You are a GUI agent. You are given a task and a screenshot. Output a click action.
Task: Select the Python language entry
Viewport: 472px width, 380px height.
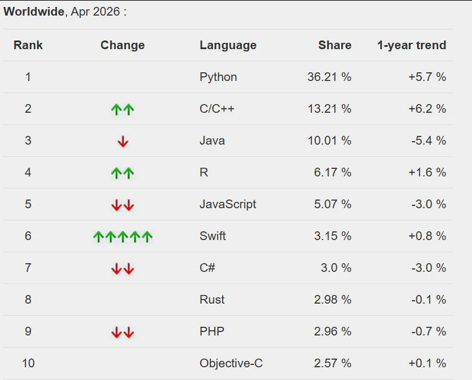click(218, 77)
